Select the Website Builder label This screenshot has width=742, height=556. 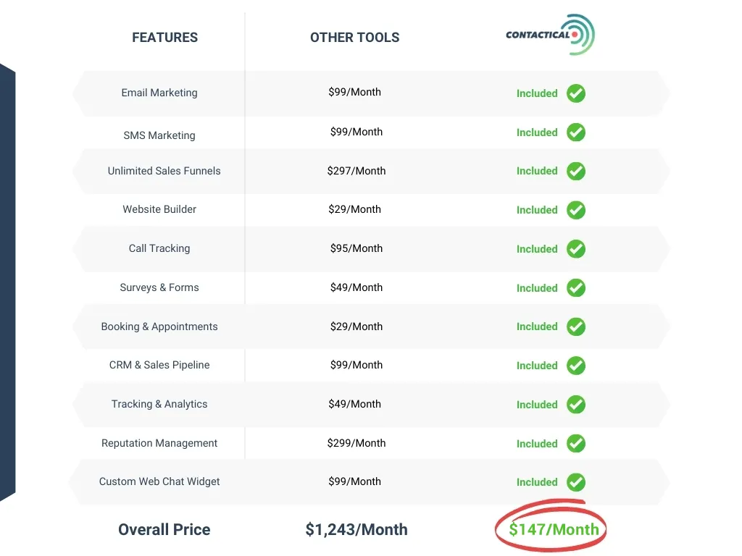[159, 209]
